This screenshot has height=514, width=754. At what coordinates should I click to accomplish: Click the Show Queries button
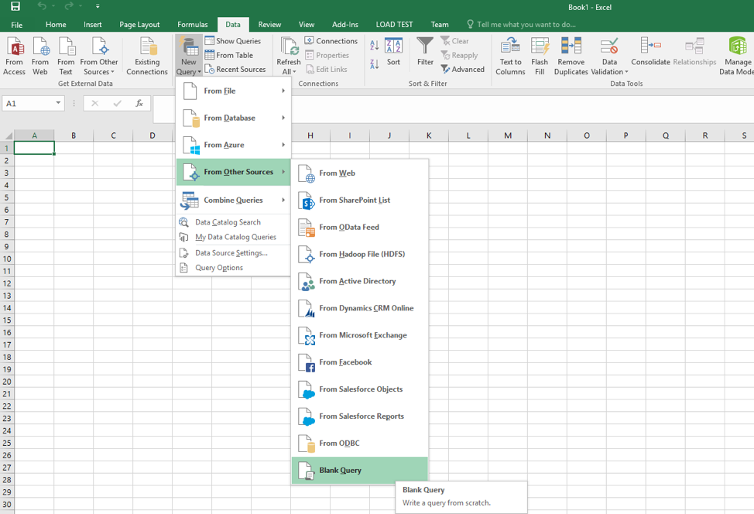[x=233, y=41]
